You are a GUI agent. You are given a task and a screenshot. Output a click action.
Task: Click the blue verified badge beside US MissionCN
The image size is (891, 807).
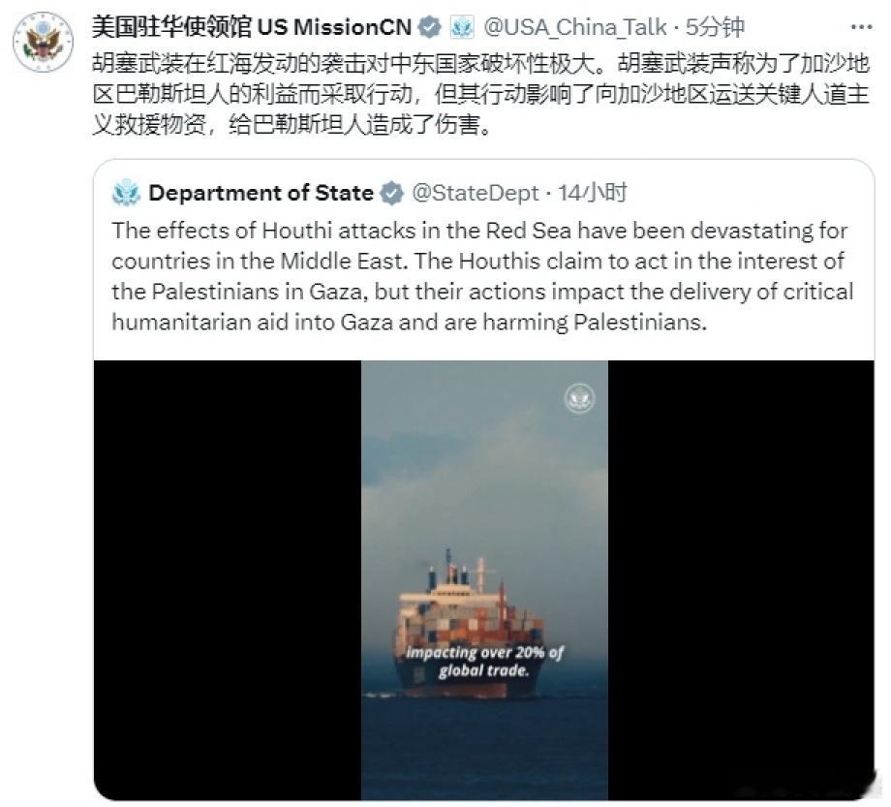pos(430,27)
